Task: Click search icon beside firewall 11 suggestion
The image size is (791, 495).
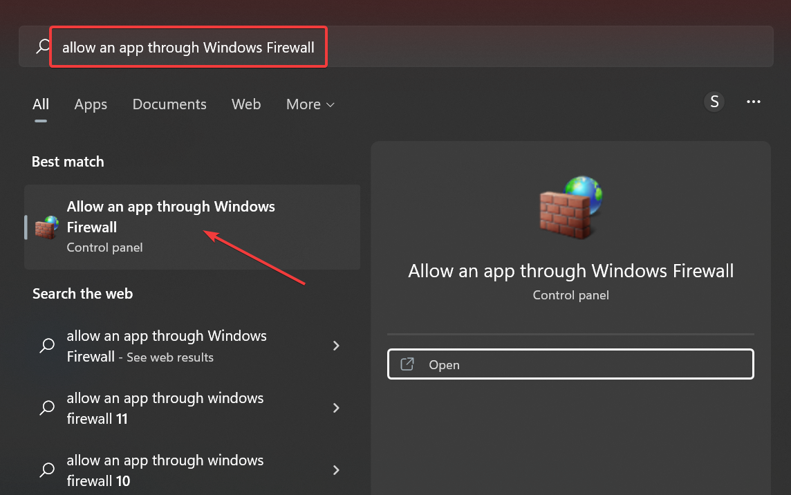Action: 47,408
